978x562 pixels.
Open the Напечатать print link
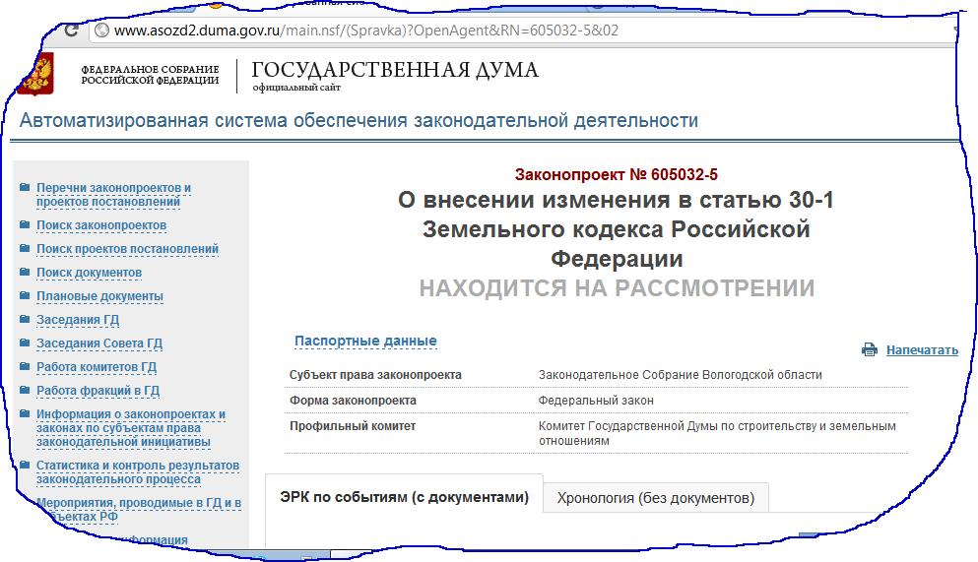point(921,349)
